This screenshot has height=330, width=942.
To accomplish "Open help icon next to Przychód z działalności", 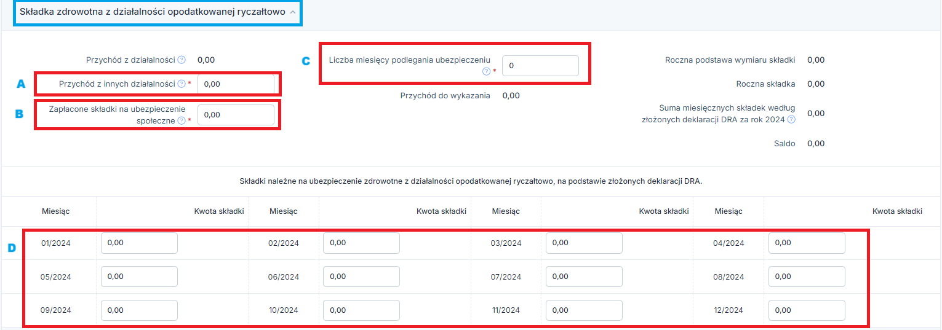I will [182, 60].
